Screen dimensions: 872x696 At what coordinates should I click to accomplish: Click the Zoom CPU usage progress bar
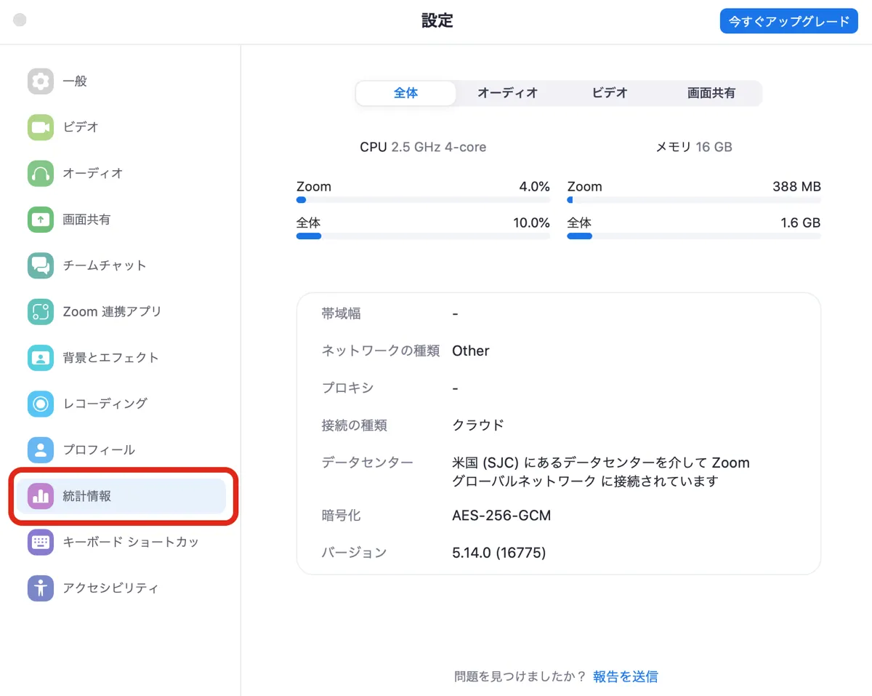[423, 200]
